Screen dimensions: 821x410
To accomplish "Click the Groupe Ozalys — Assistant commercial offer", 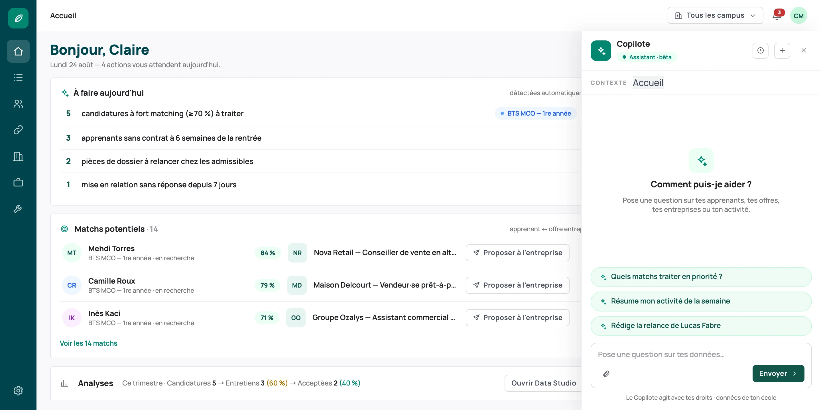I will [x=384, y=318].
